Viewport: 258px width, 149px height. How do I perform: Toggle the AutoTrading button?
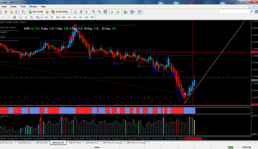(x=59, y=12)
